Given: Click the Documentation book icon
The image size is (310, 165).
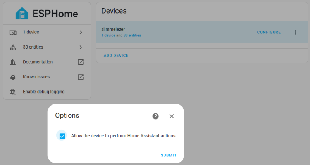Looking at the screenshot, I should point(13,62).
